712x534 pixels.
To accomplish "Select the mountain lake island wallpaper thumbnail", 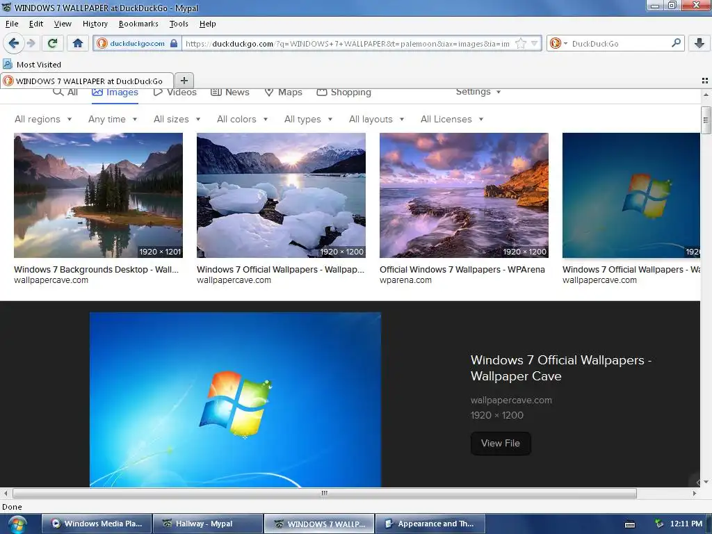I will pyautogui.click(x=98, y=195).
